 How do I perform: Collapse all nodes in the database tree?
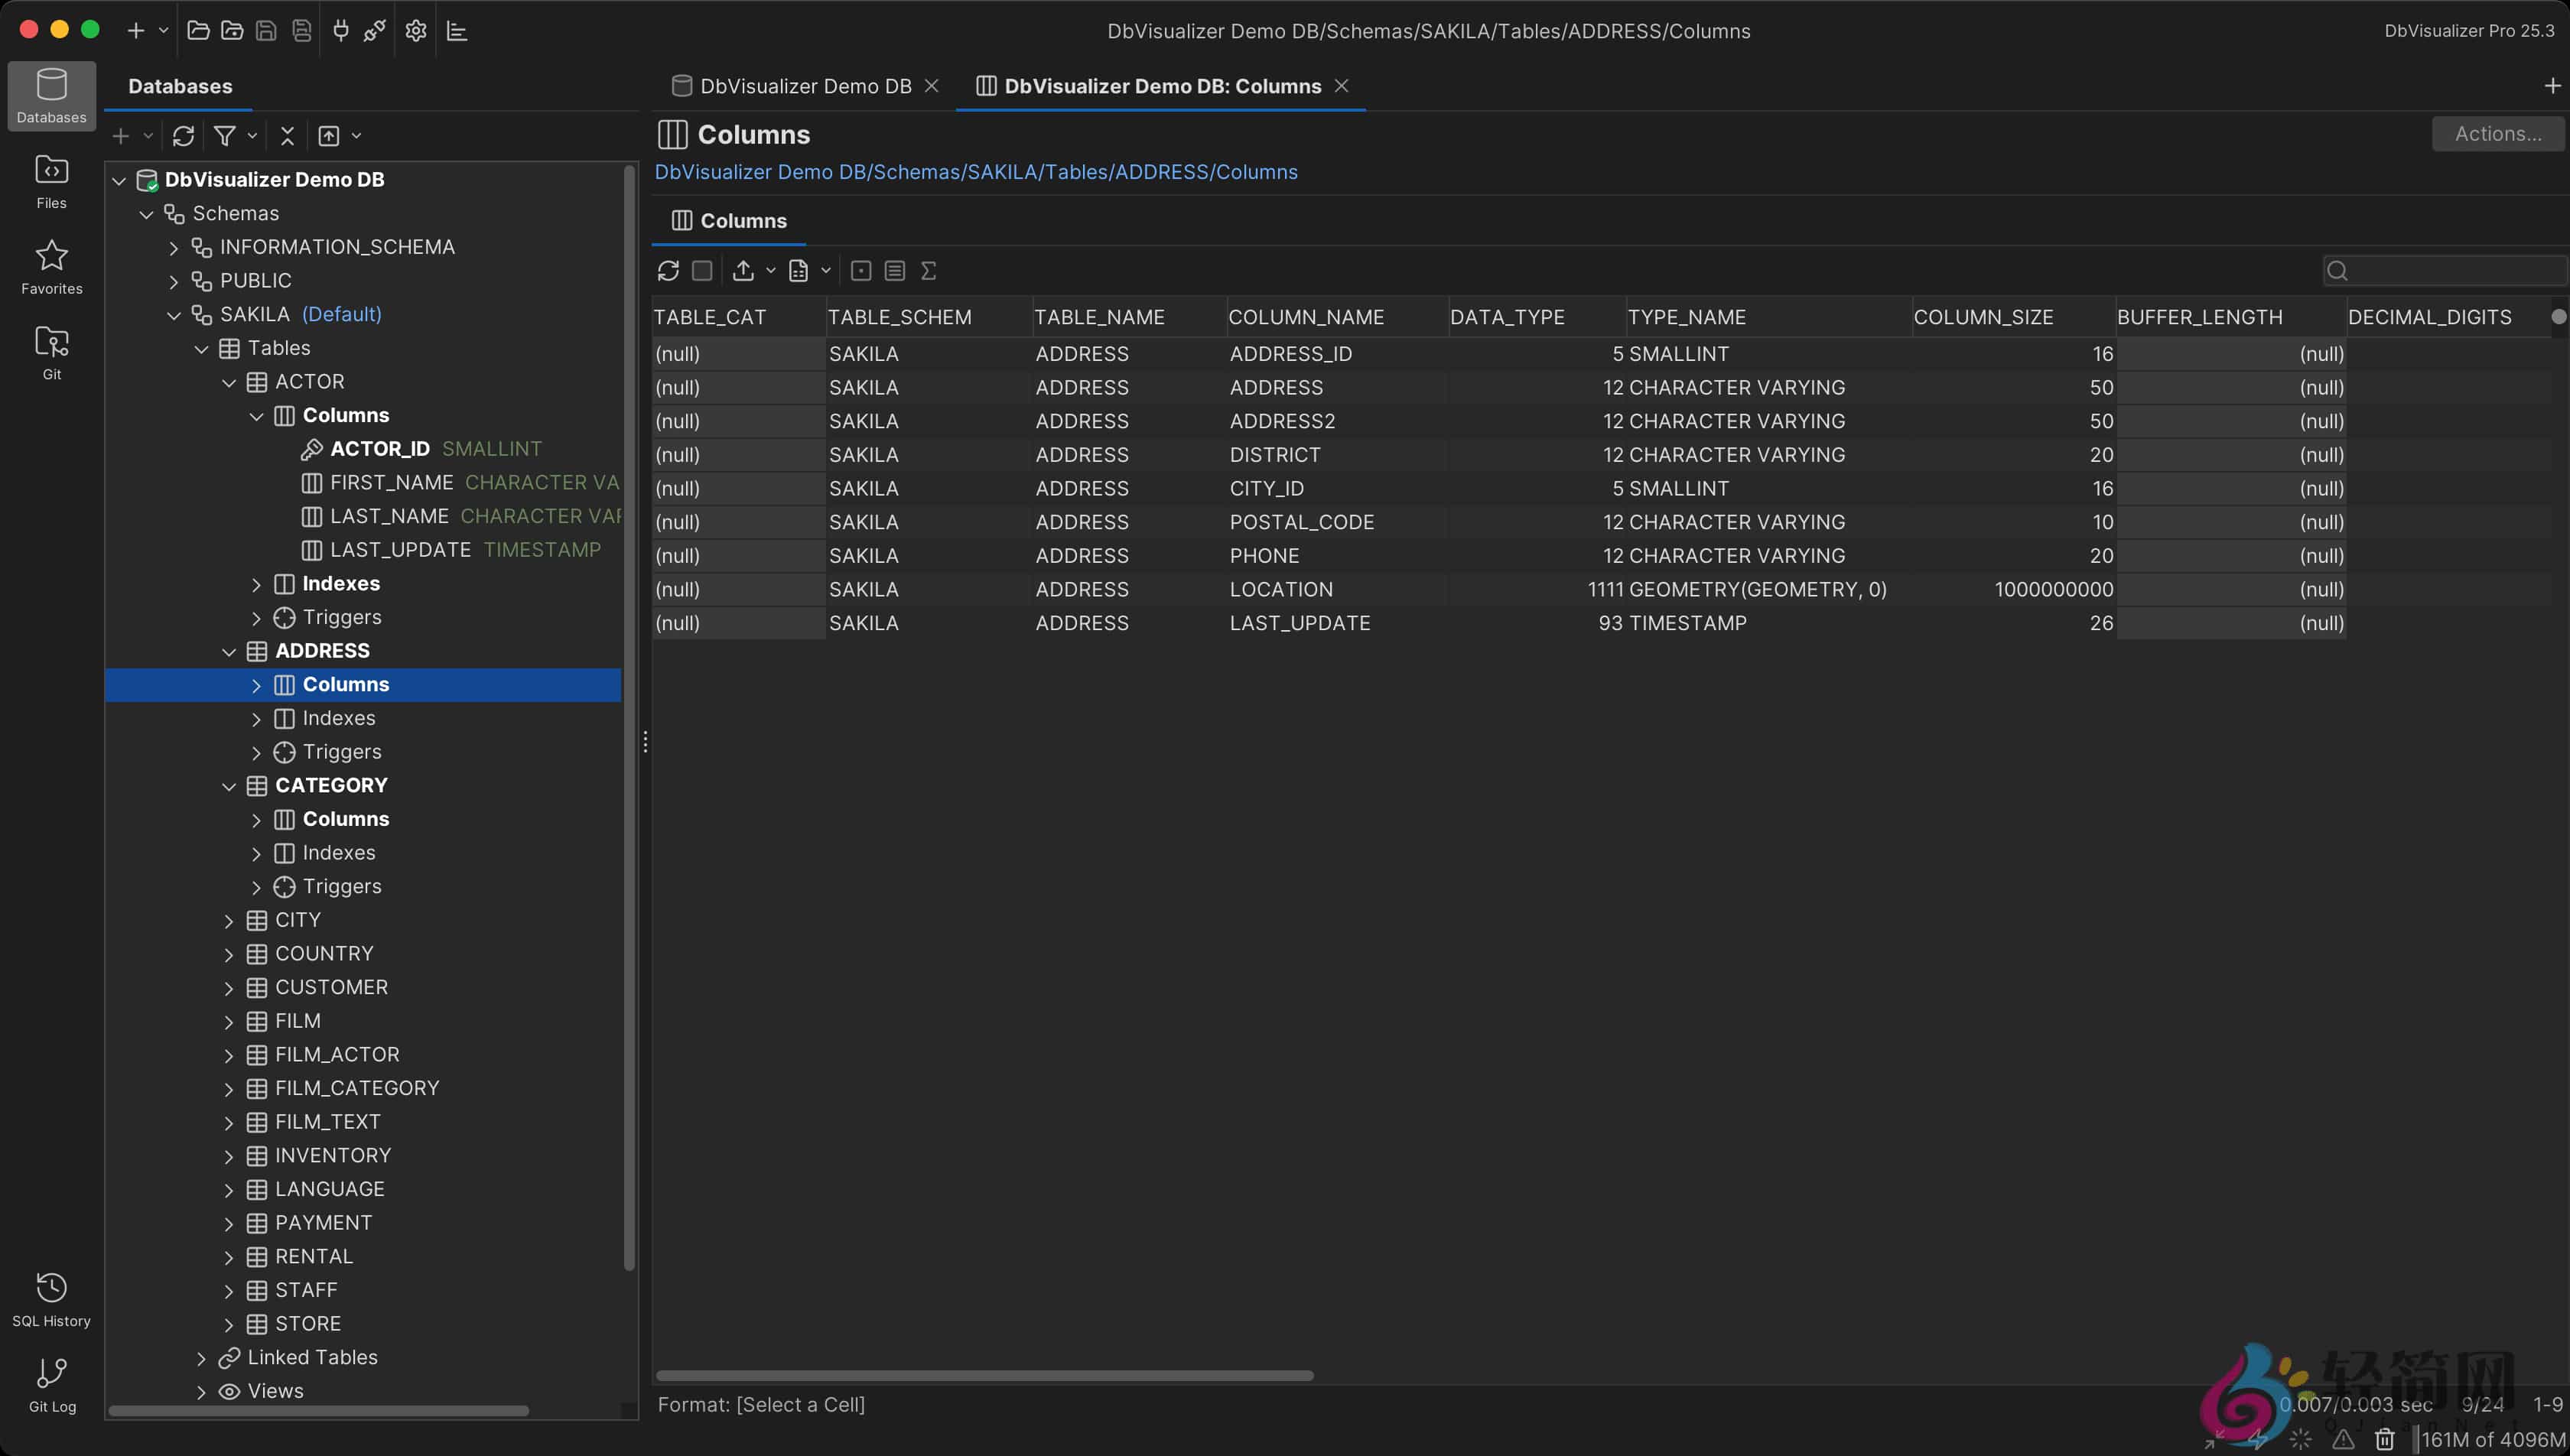287,135
